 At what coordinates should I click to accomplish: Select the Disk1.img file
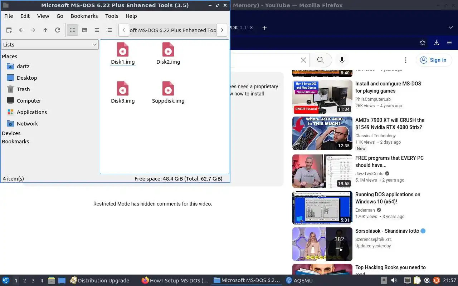click(123, 54)
